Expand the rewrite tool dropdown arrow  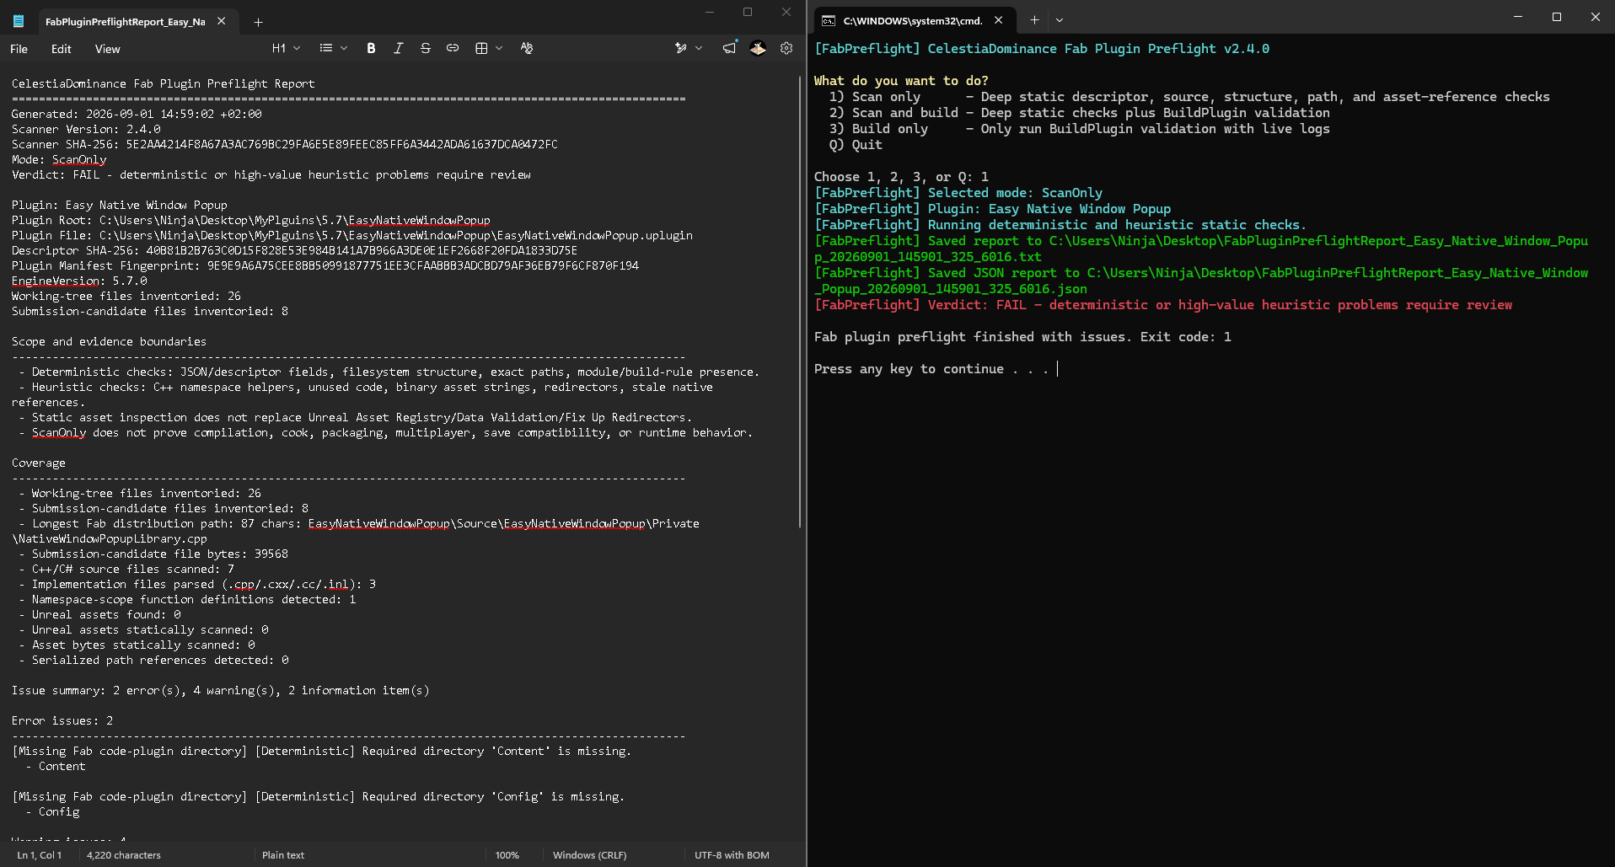699,48
